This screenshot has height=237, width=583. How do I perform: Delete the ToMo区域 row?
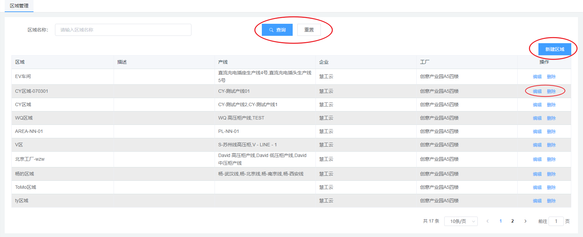pyautogui.click(x=551, y=187)
